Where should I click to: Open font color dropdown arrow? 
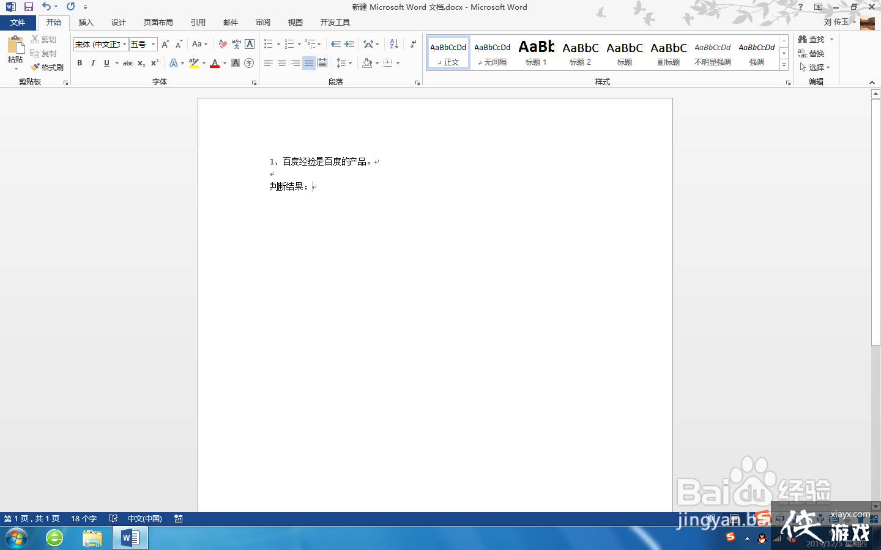point(225,63)
